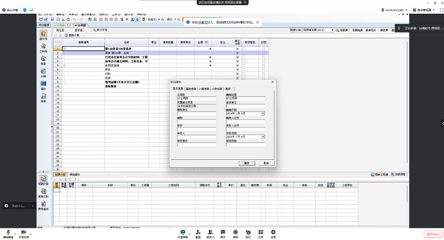The height and width of the screenshot is (240, 444).
Task: Uncheck the checkbox in grid row 1
Action: 237,49
